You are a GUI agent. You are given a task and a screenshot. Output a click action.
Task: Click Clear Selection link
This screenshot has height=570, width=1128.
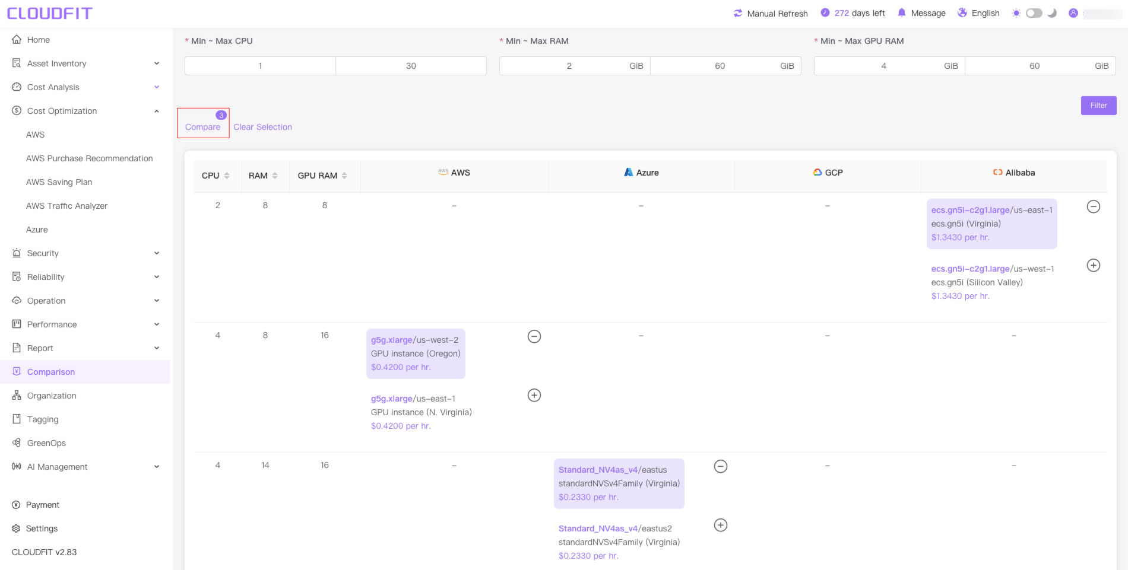pyautogui.click(x=262, y=127)
